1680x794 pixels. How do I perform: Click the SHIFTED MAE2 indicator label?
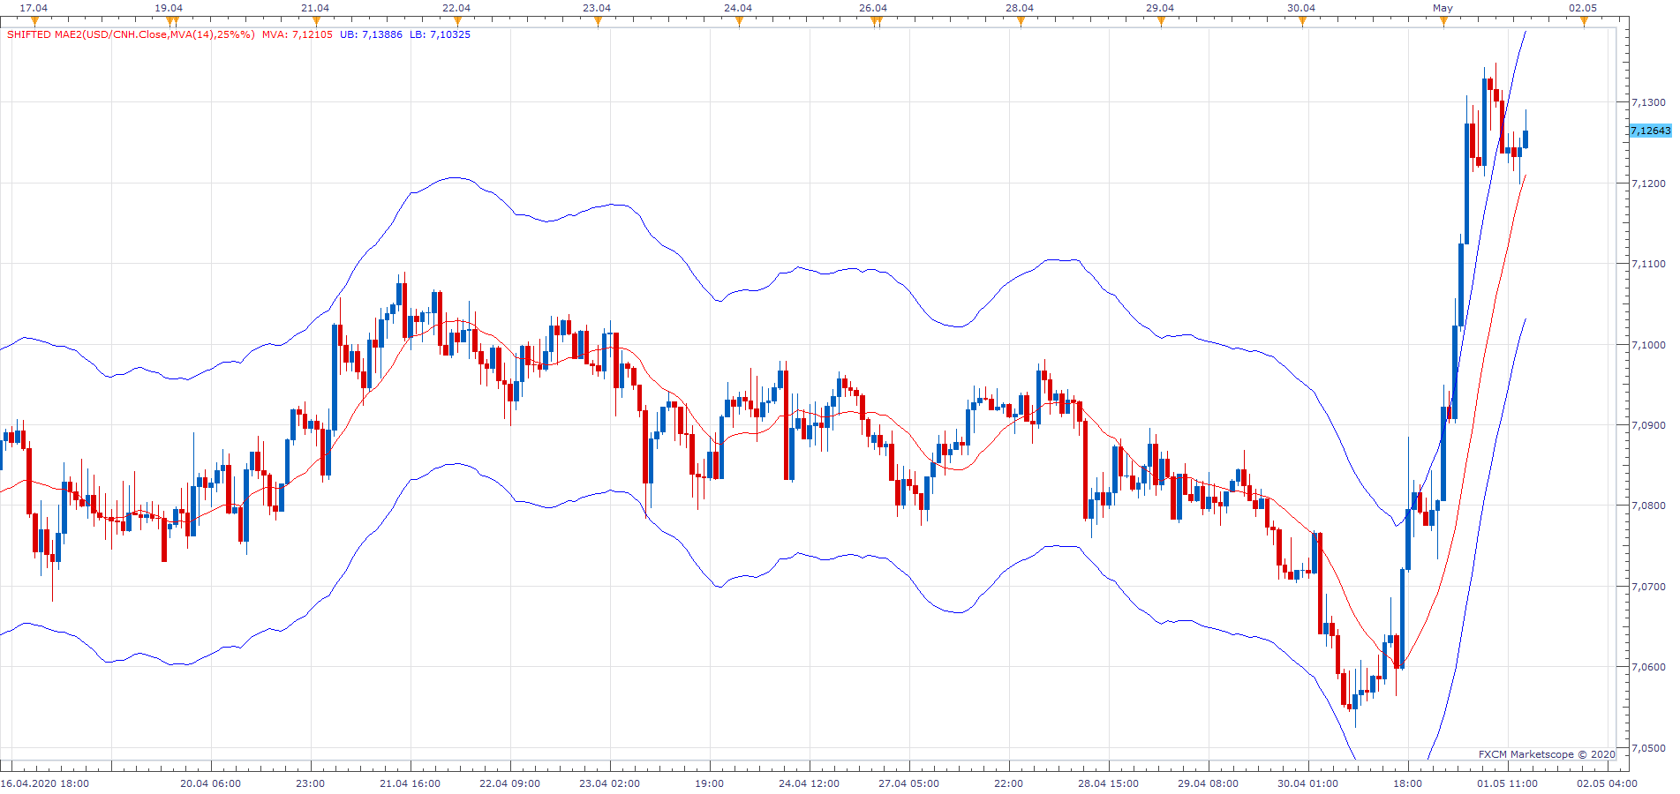pos(131,34)
